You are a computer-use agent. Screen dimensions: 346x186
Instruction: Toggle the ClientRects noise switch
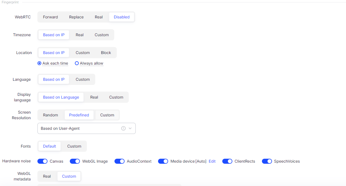tap(227, 161)
